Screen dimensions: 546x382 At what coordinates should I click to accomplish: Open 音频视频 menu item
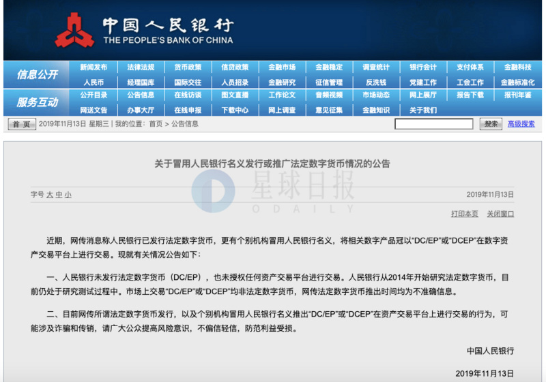click(329, 95)
